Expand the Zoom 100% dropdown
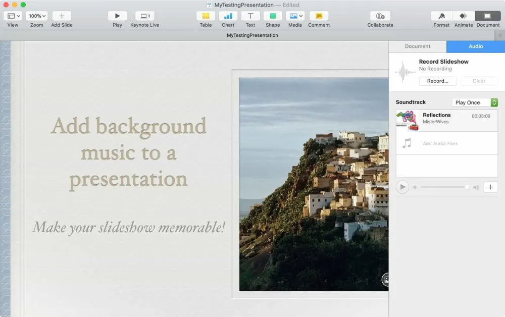505x317 pixels. 36,16
